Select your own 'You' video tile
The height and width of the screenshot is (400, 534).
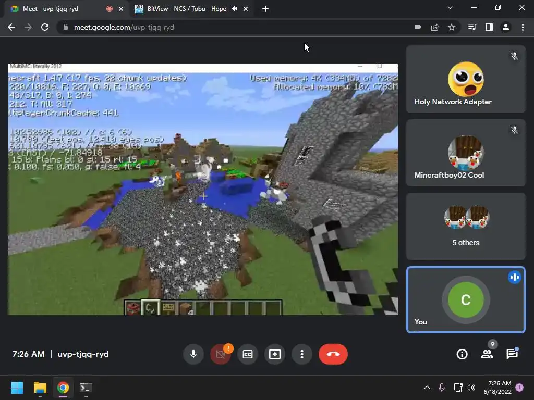[466, 299]
